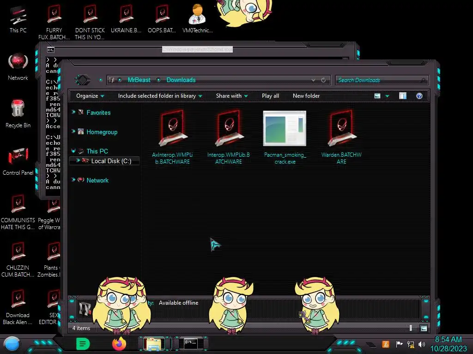
Task: Switch to large icons view in status bar
Action: coord(424,328)
